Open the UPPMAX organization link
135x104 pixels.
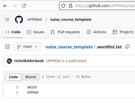[x=35, y=19]
